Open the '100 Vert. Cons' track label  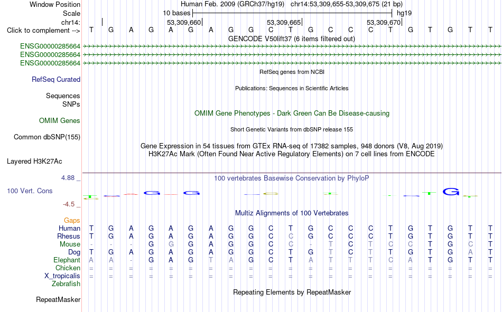[x=30, y=191]
